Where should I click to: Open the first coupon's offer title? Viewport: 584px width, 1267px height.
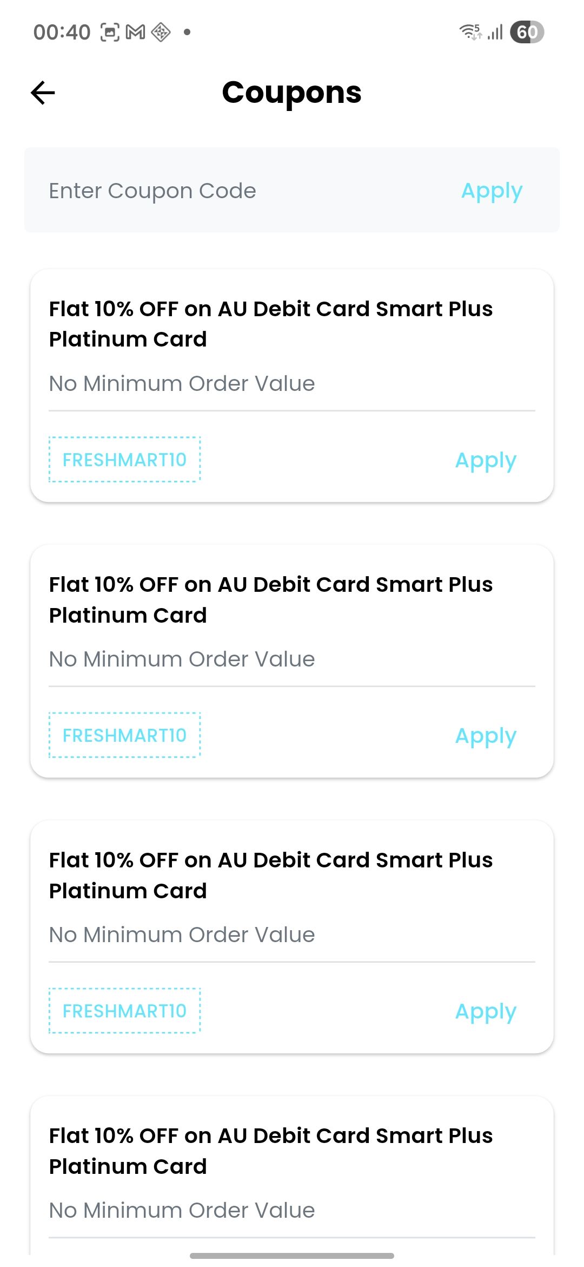pos(270,324)
